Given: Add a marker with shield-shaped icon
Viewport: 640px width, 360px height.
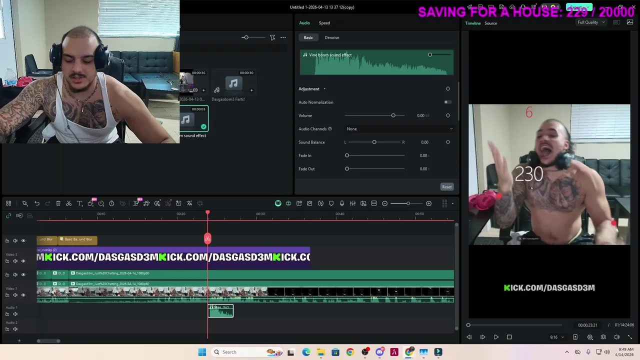Looking at the screenshot, I should (331, 203).
